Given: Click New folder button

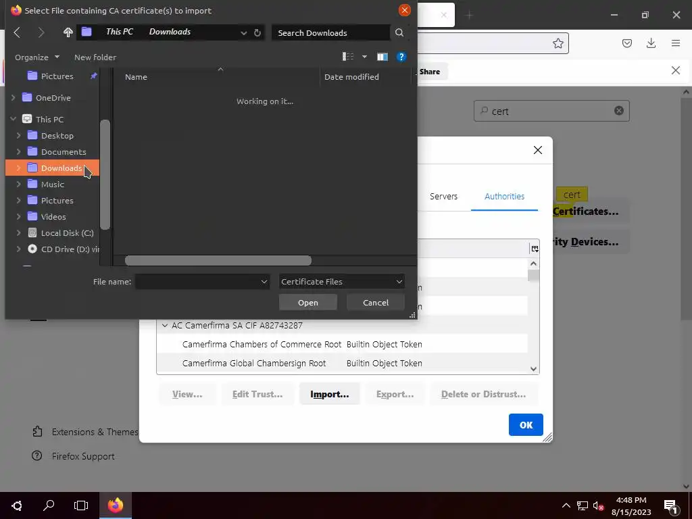Looking at the screenshot, I should (x=95, y=57).
